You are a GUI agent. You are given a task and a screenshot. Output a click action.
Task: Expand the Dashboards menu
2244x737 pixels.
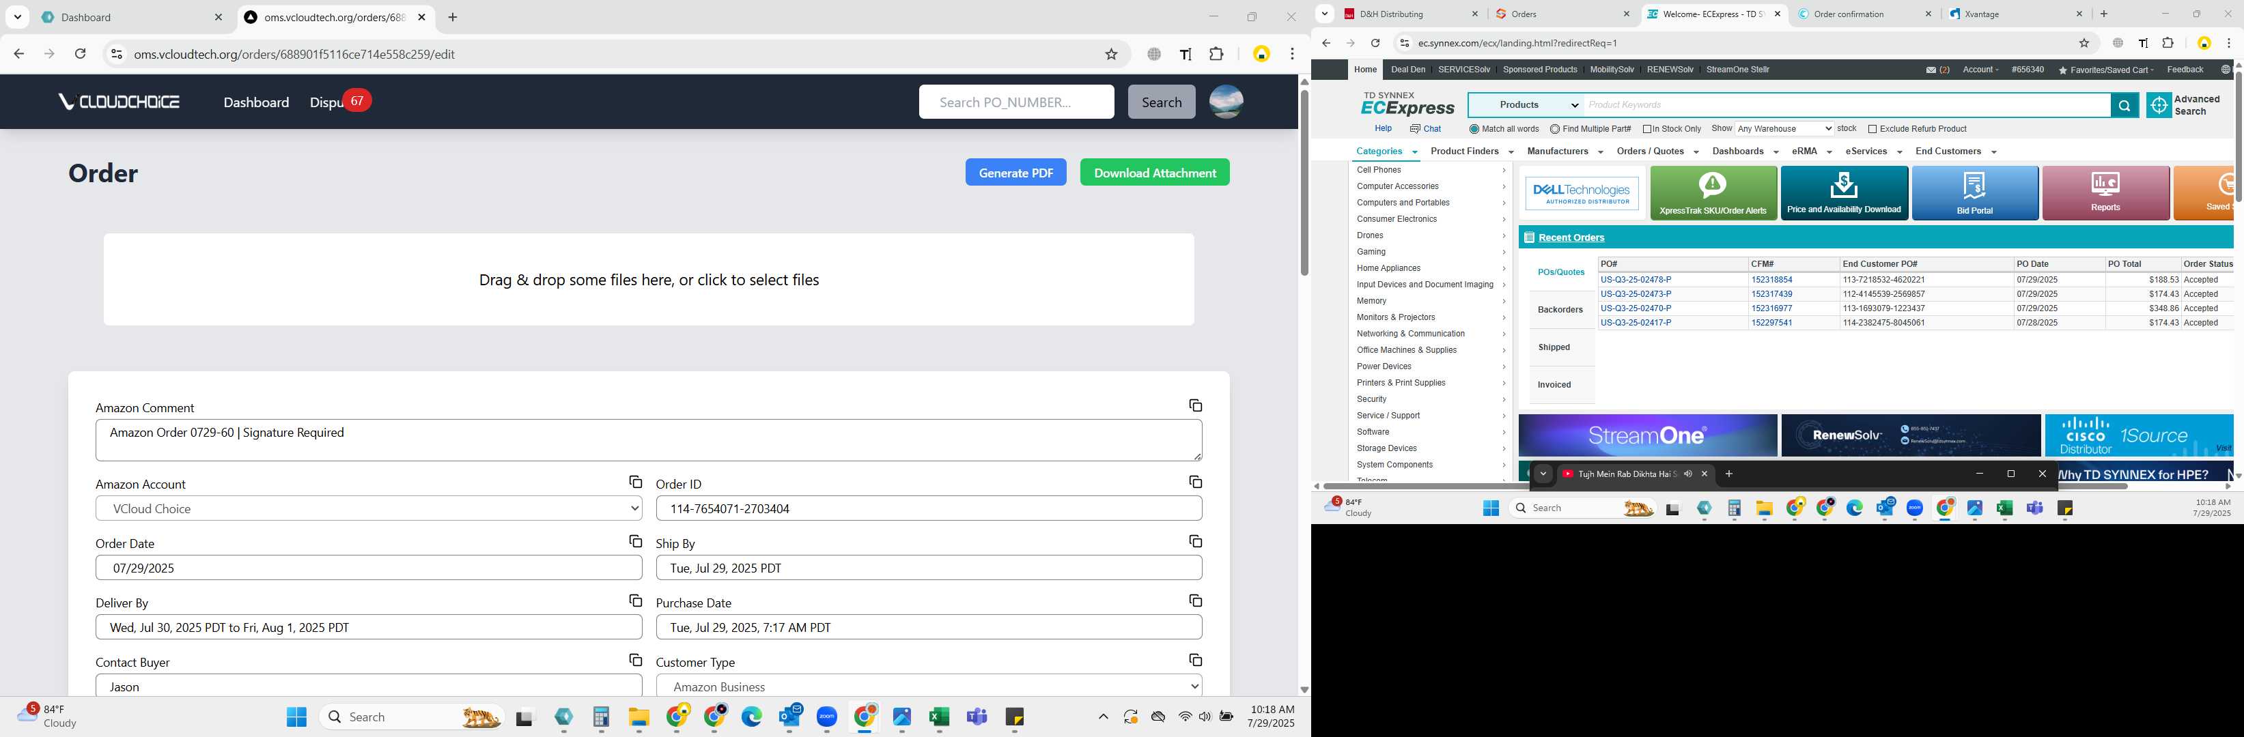click(x=1745, y=151)
